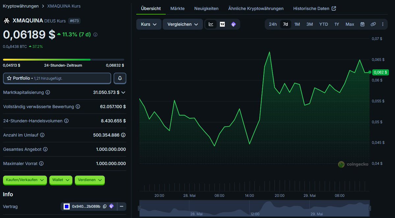Click the 8.430.655 $ volume value
This screenshot has height=218, width=395.
coord(114,121)
